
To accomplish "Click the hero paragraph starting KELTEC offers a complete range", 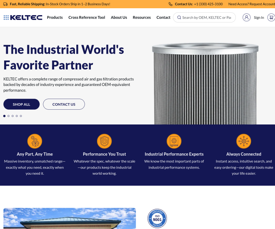I will (68, 85).
